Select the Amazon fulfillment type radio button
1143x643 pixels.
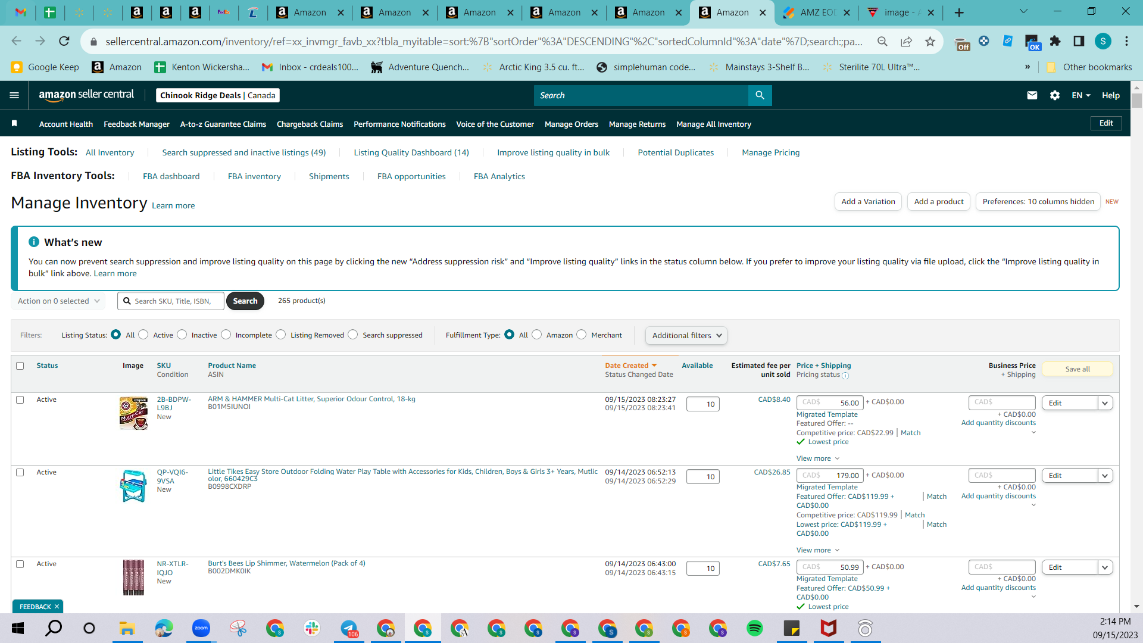coord(537,335)
